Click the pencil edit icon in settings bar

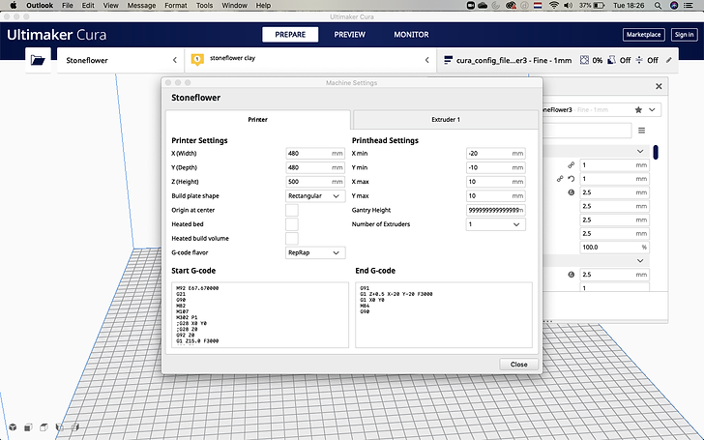[669, 60]
